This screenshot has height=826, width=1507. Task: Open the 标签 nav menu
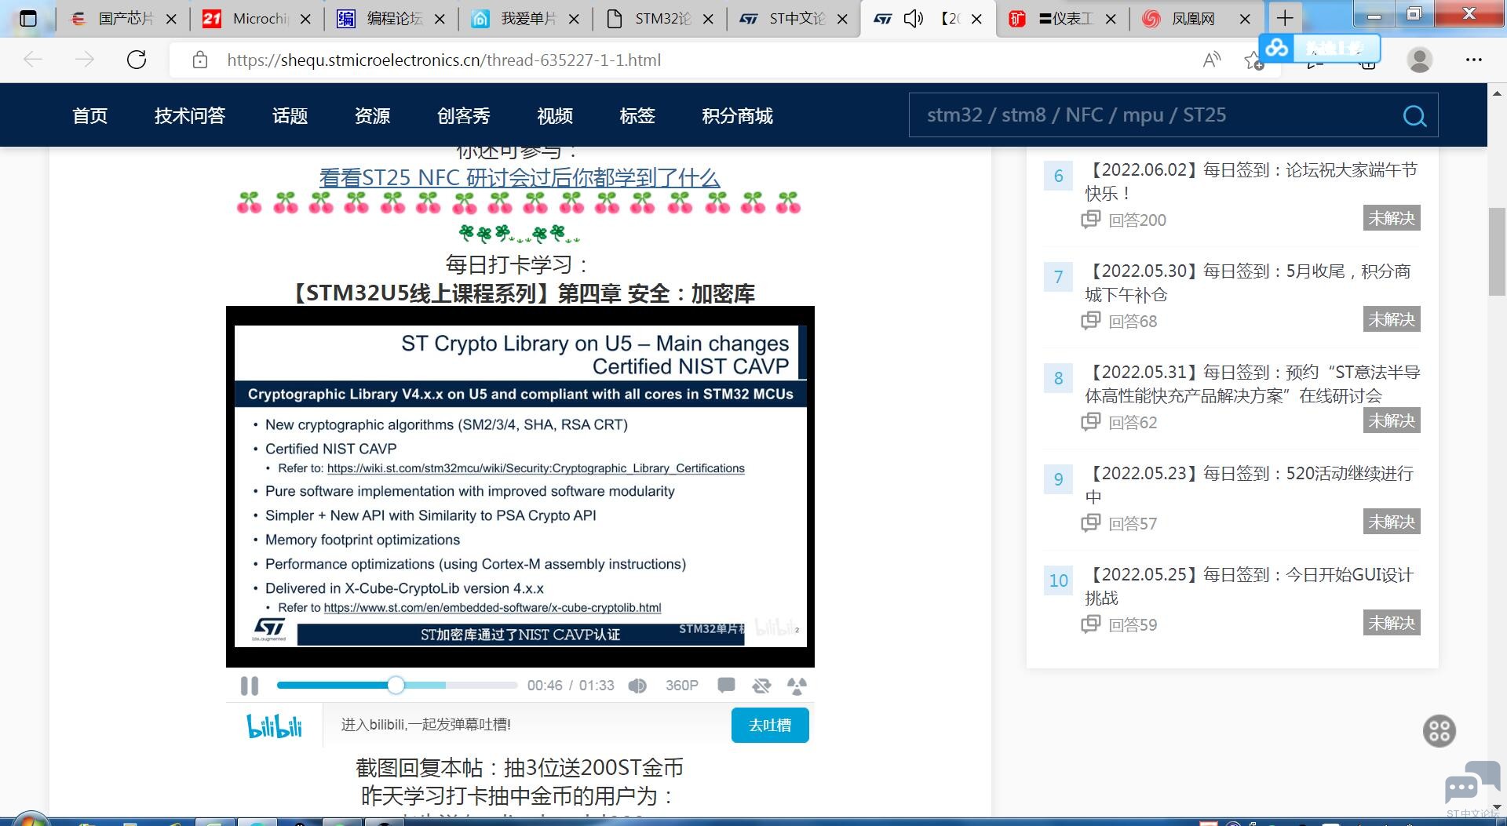pyautogui.click(x=637, y=116)
